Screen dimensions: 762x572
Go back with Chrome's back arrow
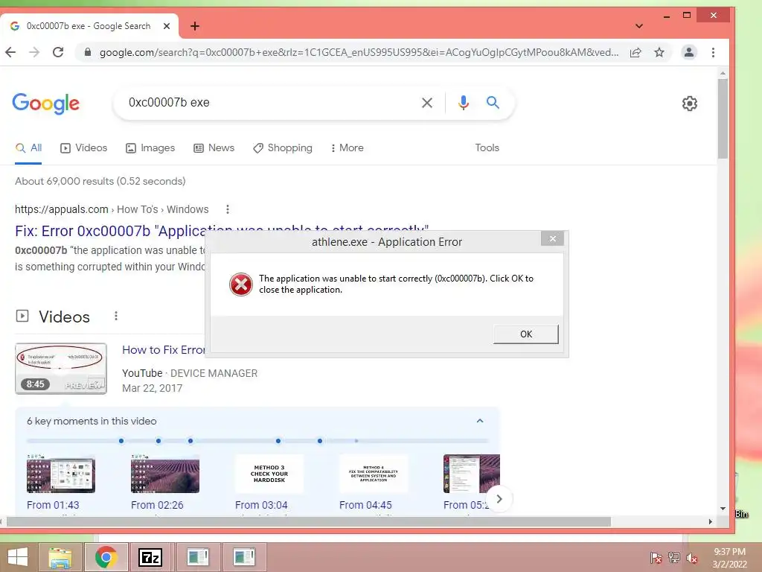click(x=10, y=52)
